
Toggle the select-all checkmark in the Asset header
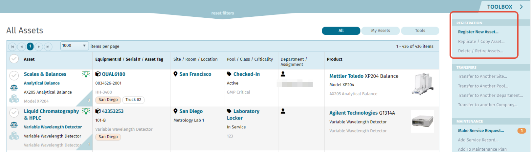pyautogui.click(x=14, y=59)
